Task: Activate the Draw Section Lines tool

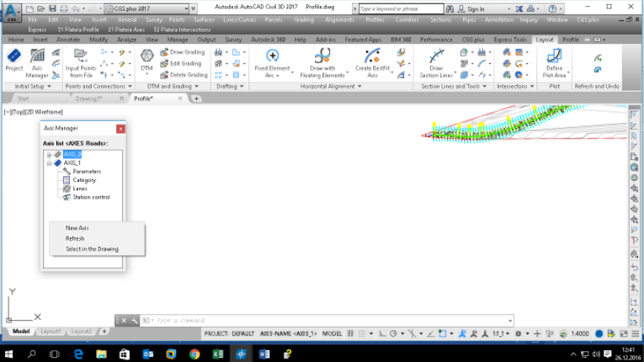Action: [x=436, y=62]
